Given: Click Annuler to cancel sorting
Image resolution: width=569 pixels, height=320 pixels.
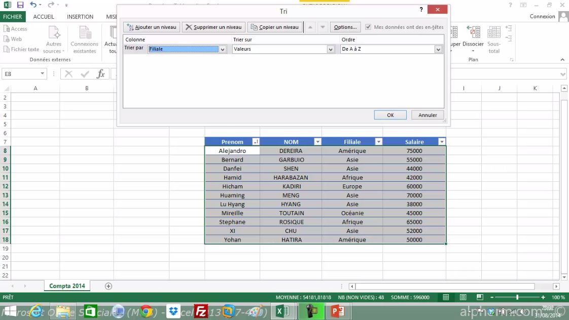Looking at the screenshot, I should pos(428,115).
